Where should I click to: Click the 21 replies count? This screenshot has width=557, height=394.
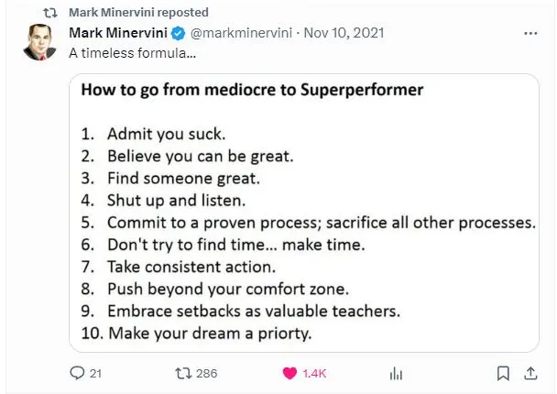pos(96,373)
